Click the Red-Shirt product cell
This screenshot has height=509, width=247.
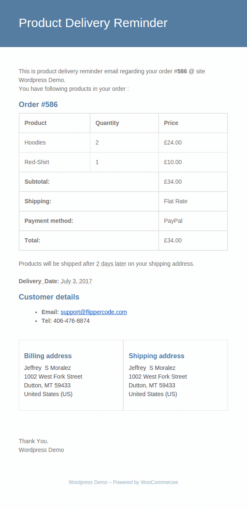[54, 162]
